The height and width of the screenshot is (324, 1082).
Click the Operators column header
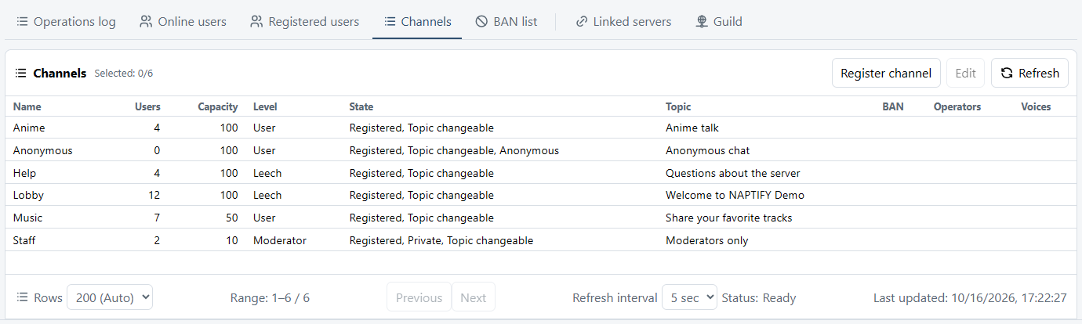(x=957, y=106)
